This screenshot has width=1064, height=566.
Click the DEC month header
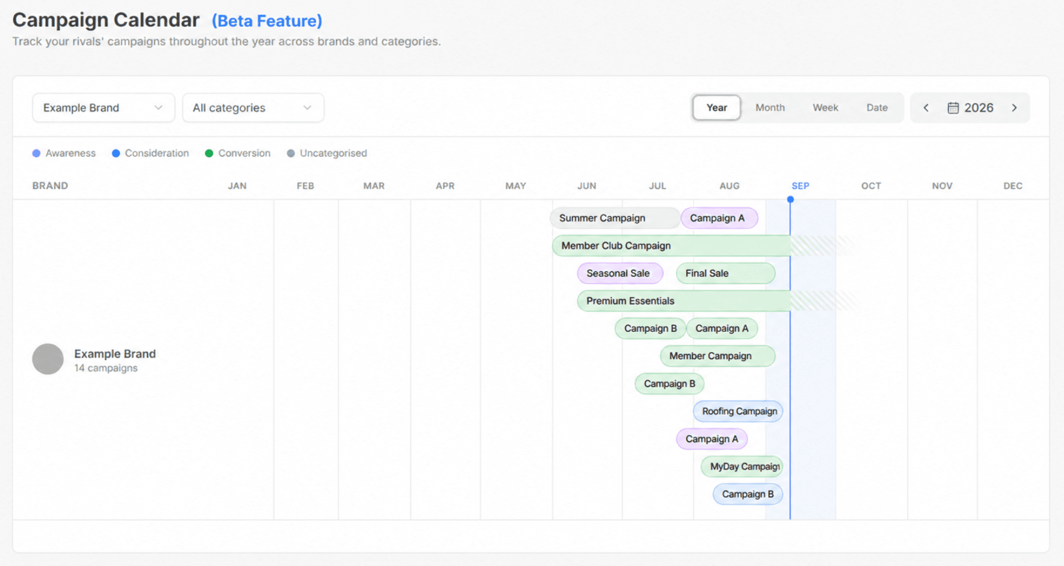1013,186
